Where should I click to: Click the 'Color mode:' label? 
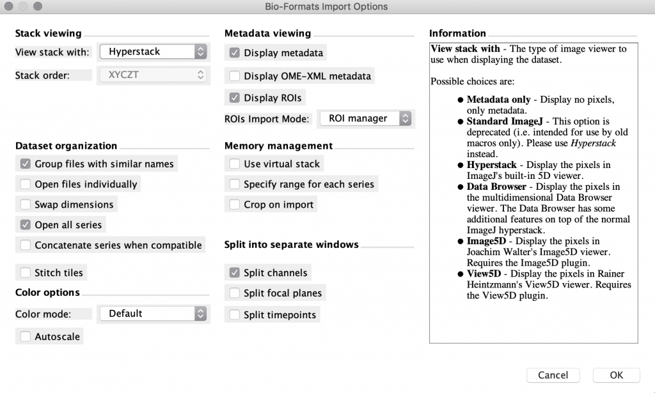point(43,314)
